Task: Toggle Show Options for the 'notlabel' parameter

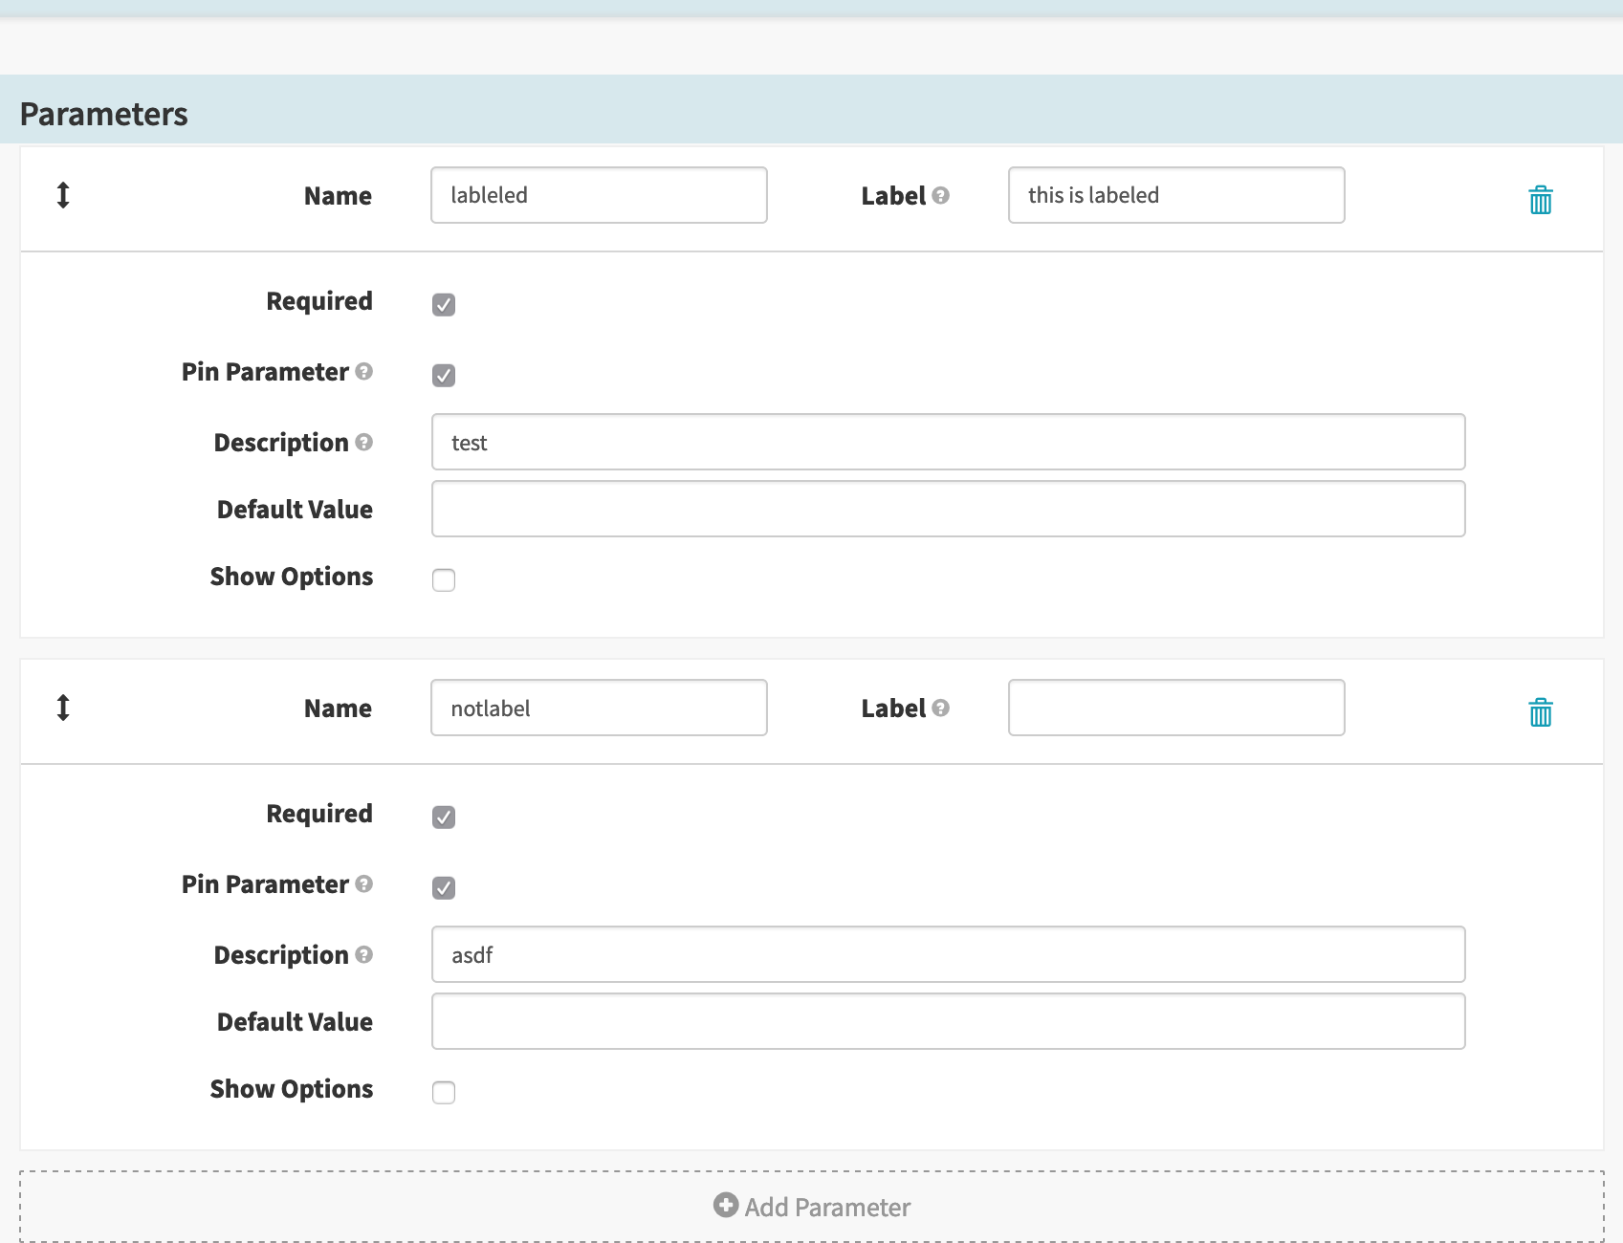Action: click(443, 1092)
